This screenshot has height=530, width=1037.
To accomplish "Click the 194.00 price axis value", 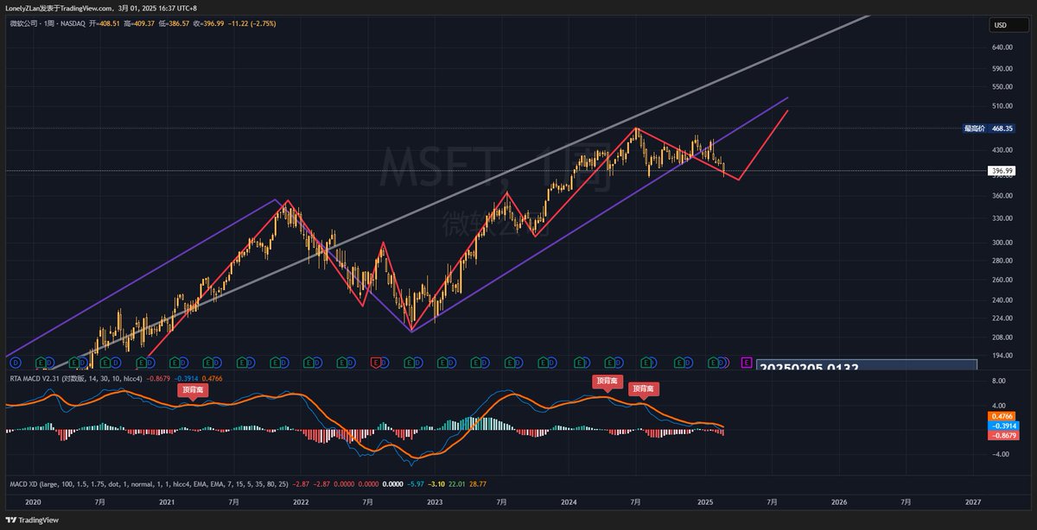I will (1002, 355).
